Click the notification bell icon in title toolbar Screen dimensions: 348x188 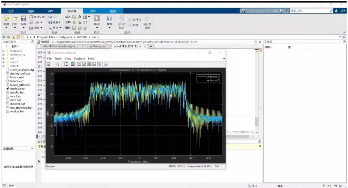coord(336,11)
